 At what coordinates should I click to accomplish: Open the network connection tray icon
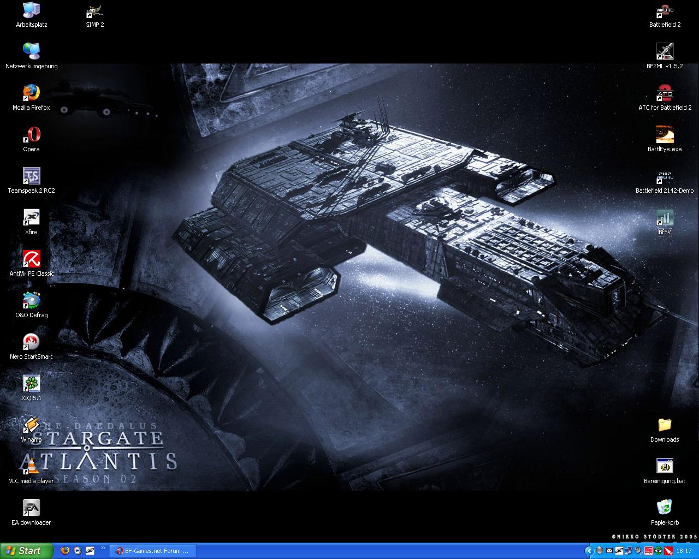point(629,551)
